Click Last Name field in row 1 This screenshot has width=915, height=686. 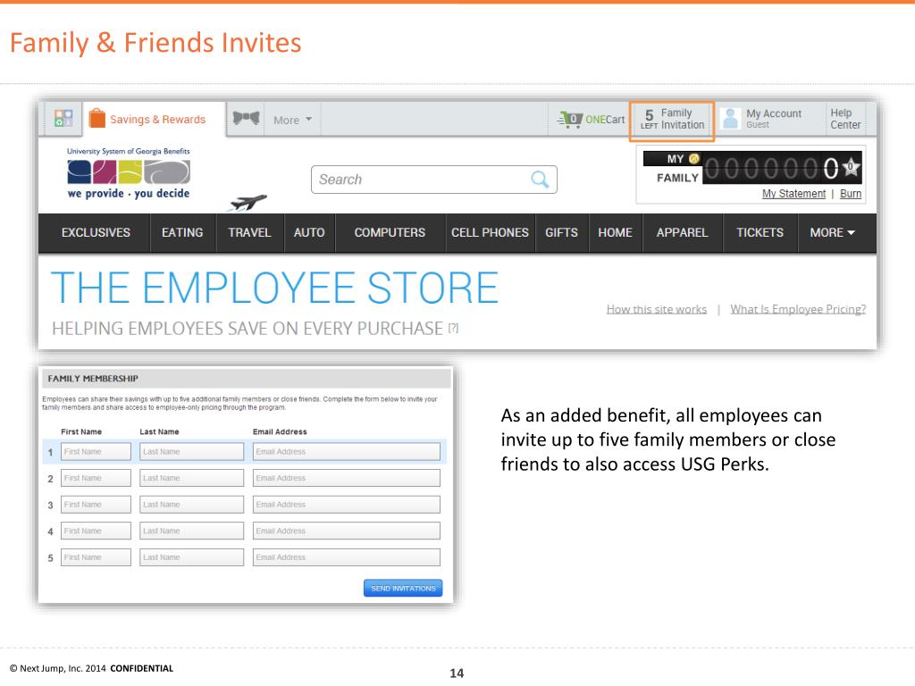pyautogui.click(x=191, y=451)
